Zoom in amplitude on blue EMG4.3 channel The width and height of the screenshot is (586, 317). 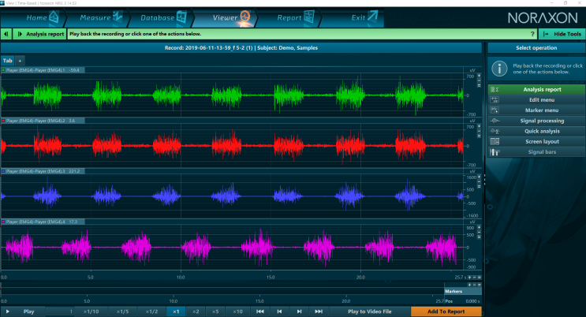(x=479, y=177)
